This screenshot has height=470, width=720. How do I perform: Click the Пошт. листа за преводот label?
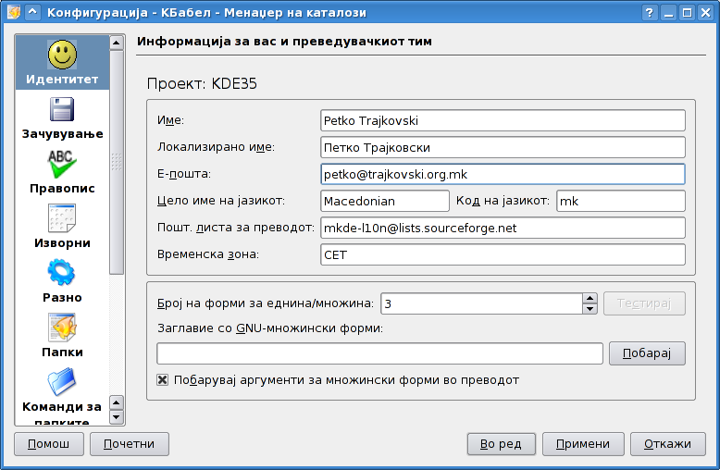[x=236, y=228]
